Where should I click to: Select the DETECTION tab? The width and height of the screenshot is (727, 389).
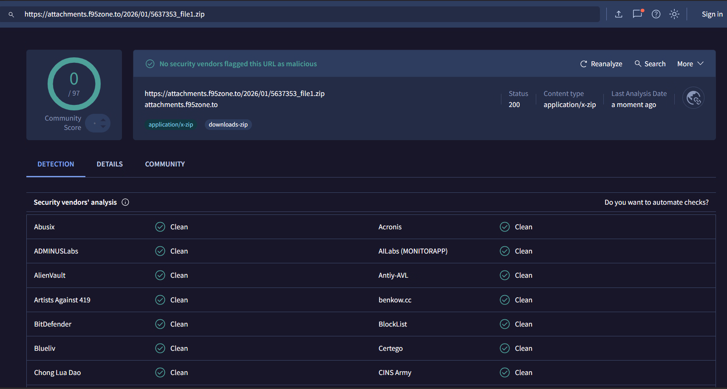click(x=56, y=164)
